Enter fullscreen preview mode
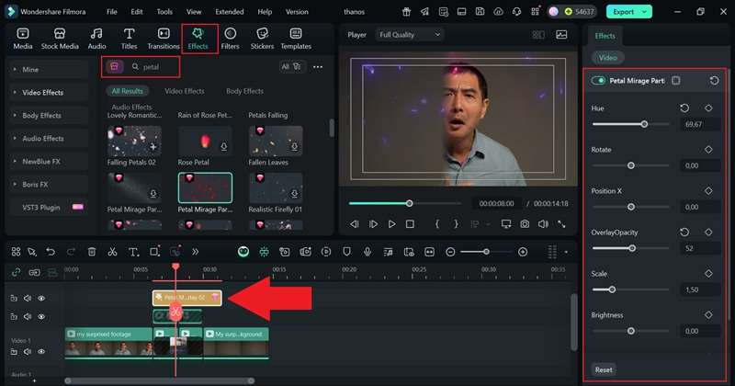735x386 pixels. pyautogui.click(x=561, y=224)
